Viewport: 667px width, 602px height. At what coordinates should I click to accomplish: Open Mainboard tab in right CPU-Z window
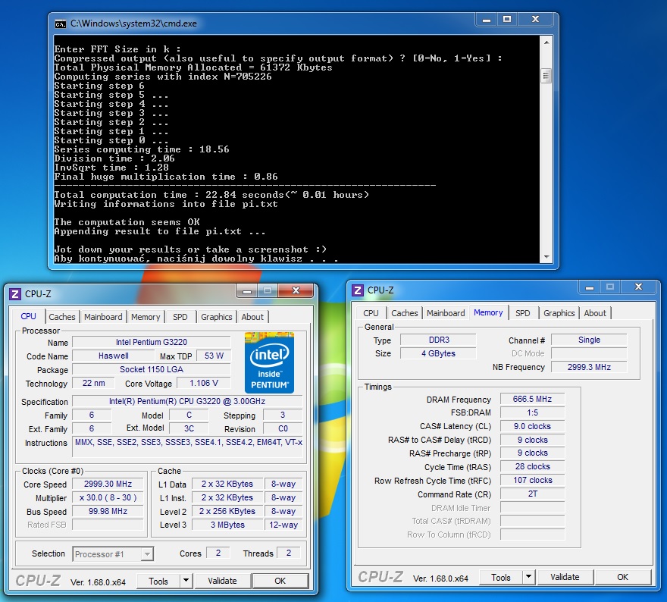click(446, 312)
